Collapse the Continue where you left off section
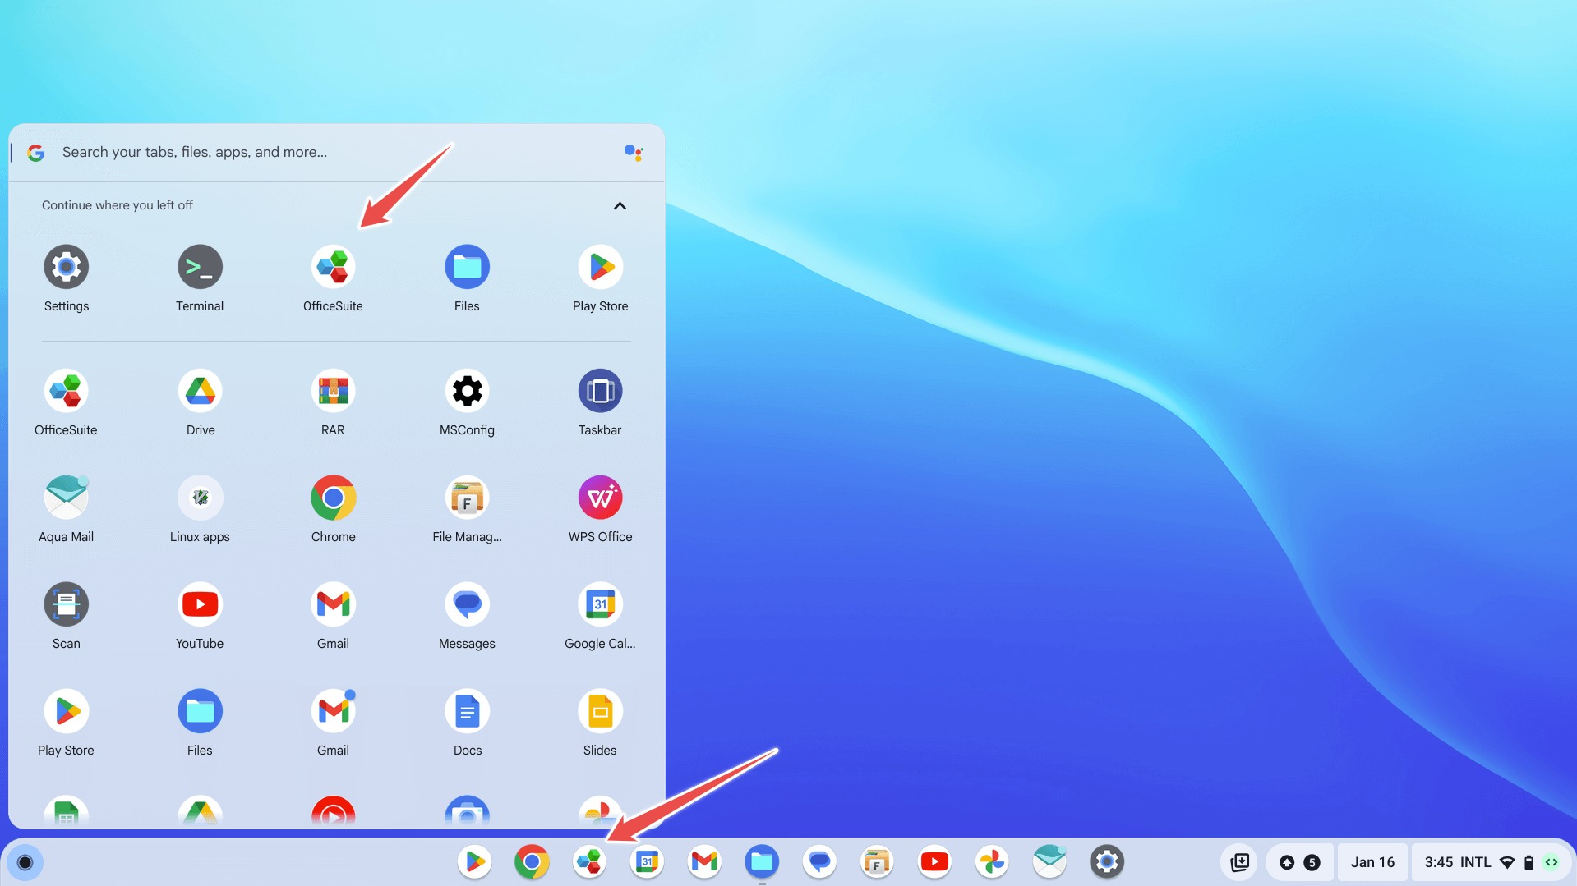The height and width of the screenshot is (886, 1577). 620,205
